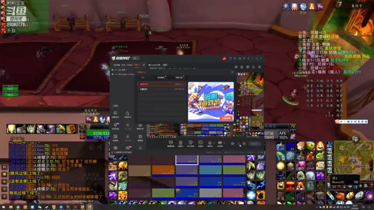The image size is (374, 210).
Task: Click the chat scroll-up arrow button
Action: 4,182
